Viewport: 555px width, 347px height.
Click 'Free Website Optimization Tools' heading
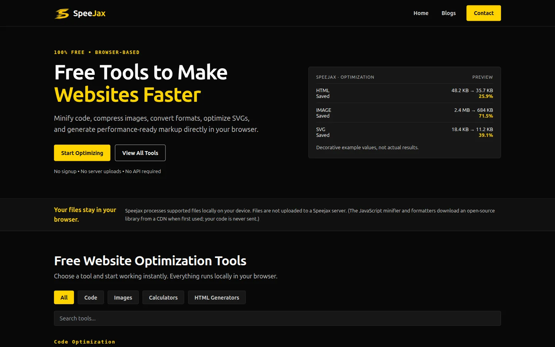[150, 261]
